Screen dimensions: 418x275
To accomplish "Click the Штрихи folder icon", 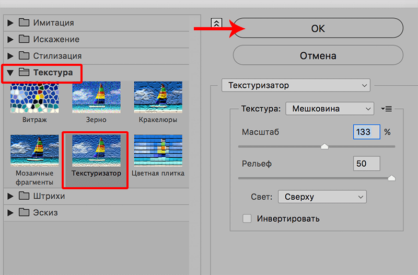I will tap(24, 196).
